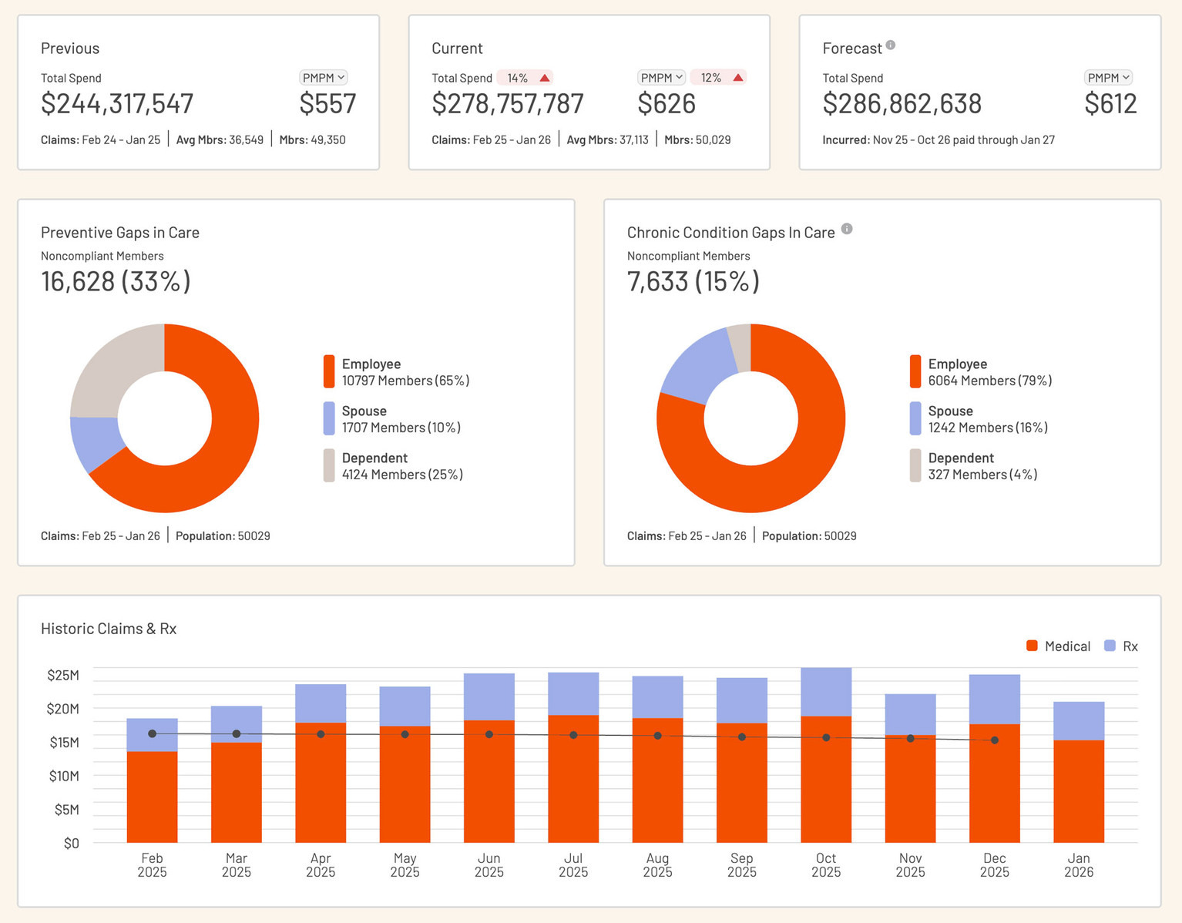Click the Oct 2025 Medical bar
This screenshot has height=923, width=1182.
coord(826,779)
